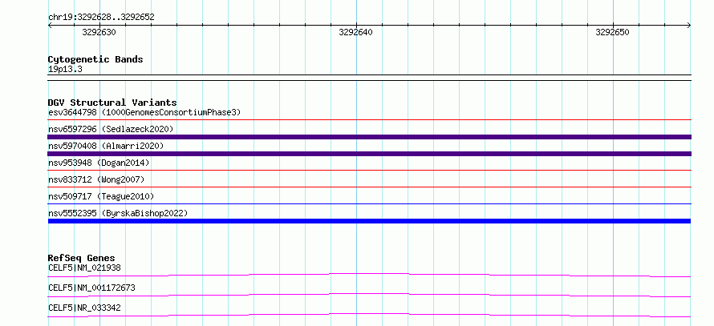Click the chr19:3292628..3292652 region label
This screenshot has width=714, height=326.
[101, 18]
